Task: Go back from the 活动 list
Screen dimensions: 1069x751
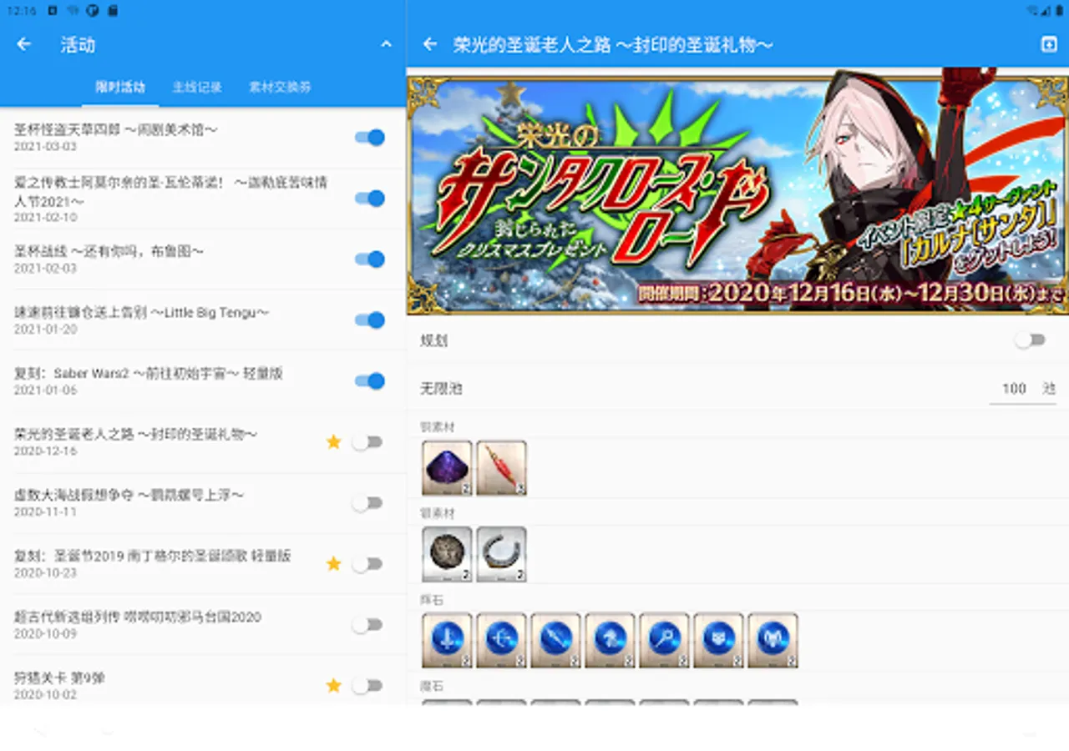Action: pyautogui.click(x=24, y=44)
